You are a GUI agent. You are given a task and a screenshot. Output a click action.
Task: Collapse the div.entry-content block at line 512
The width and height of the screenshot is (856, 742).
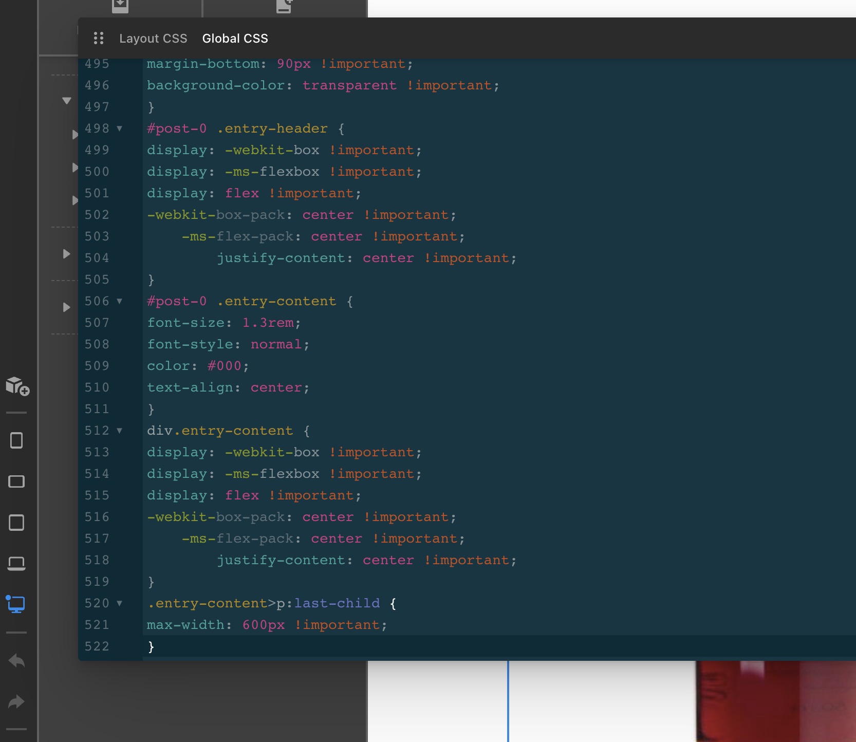point(120,431)
